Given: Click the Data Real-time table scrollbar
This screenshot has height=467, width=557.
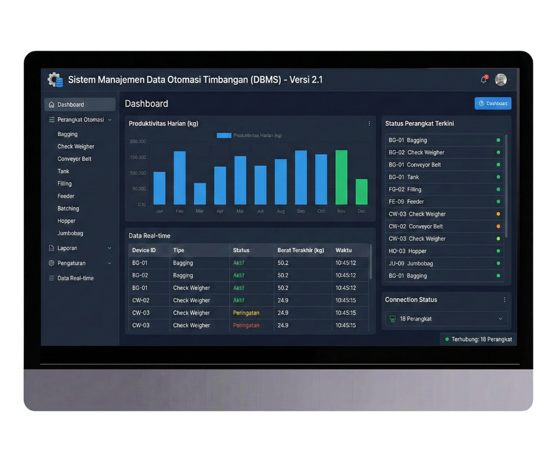Looking at the screenshot, I should pos(371,261).
